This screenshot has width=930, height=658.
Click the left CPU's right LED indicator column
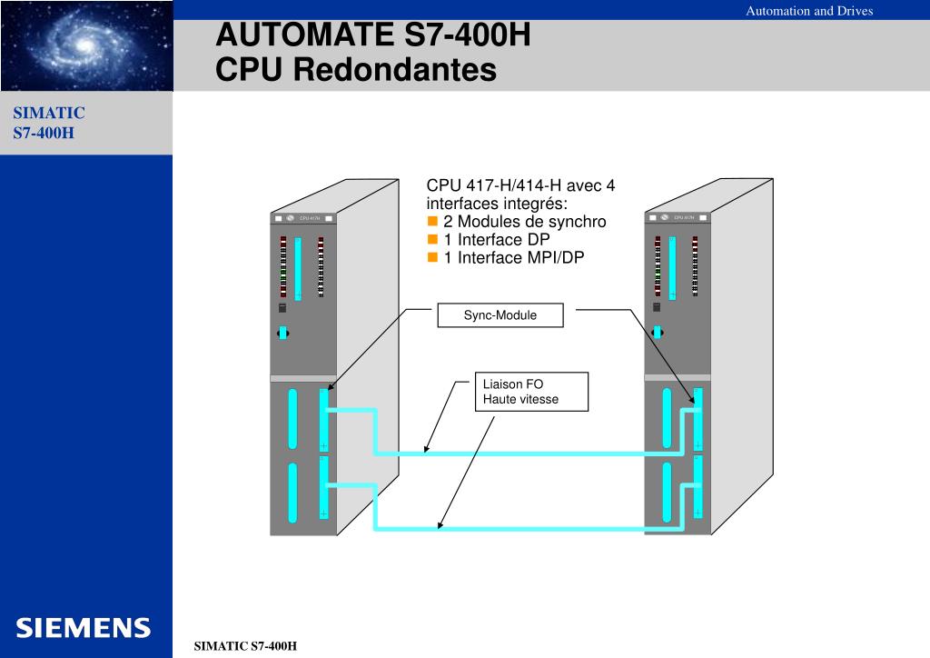click(x=321, y=267)
